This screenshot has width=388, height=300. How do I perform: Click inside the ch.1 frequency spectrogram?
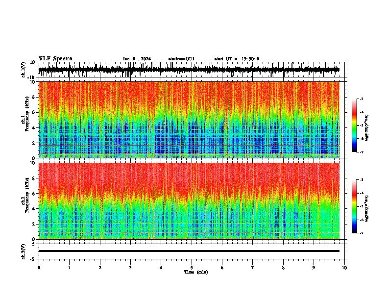pos(189,120)
